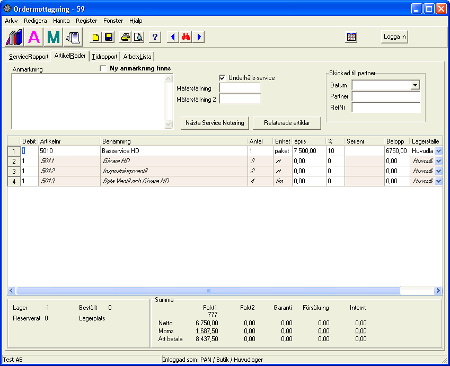450x366 pixels.
Task: Print with the printer icon
Action: click(126, 37)
